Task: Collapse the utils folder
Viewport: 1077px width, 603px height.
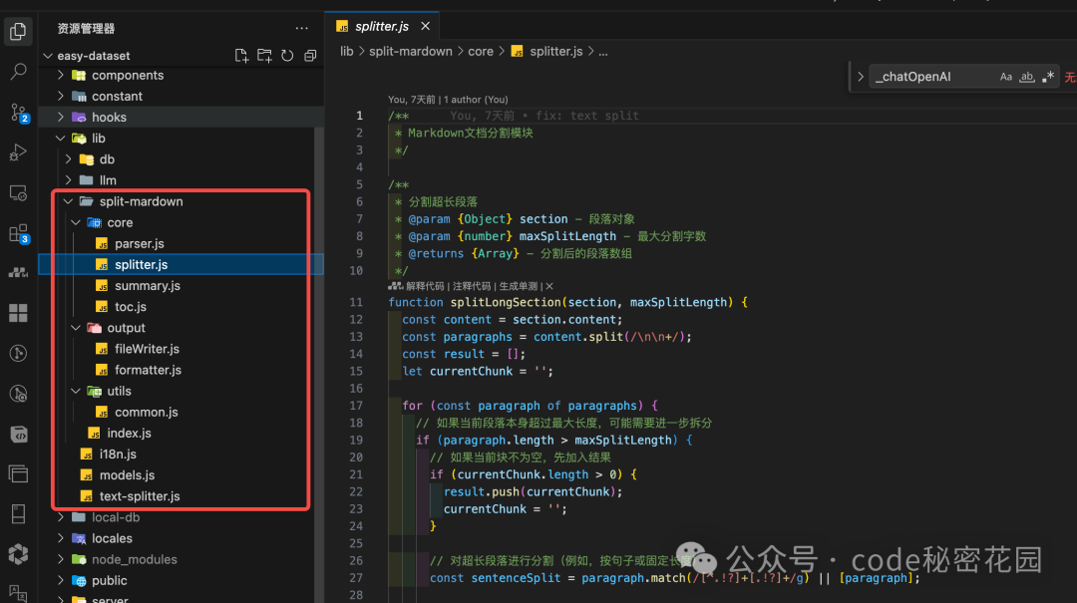Action: pos(76,391)
